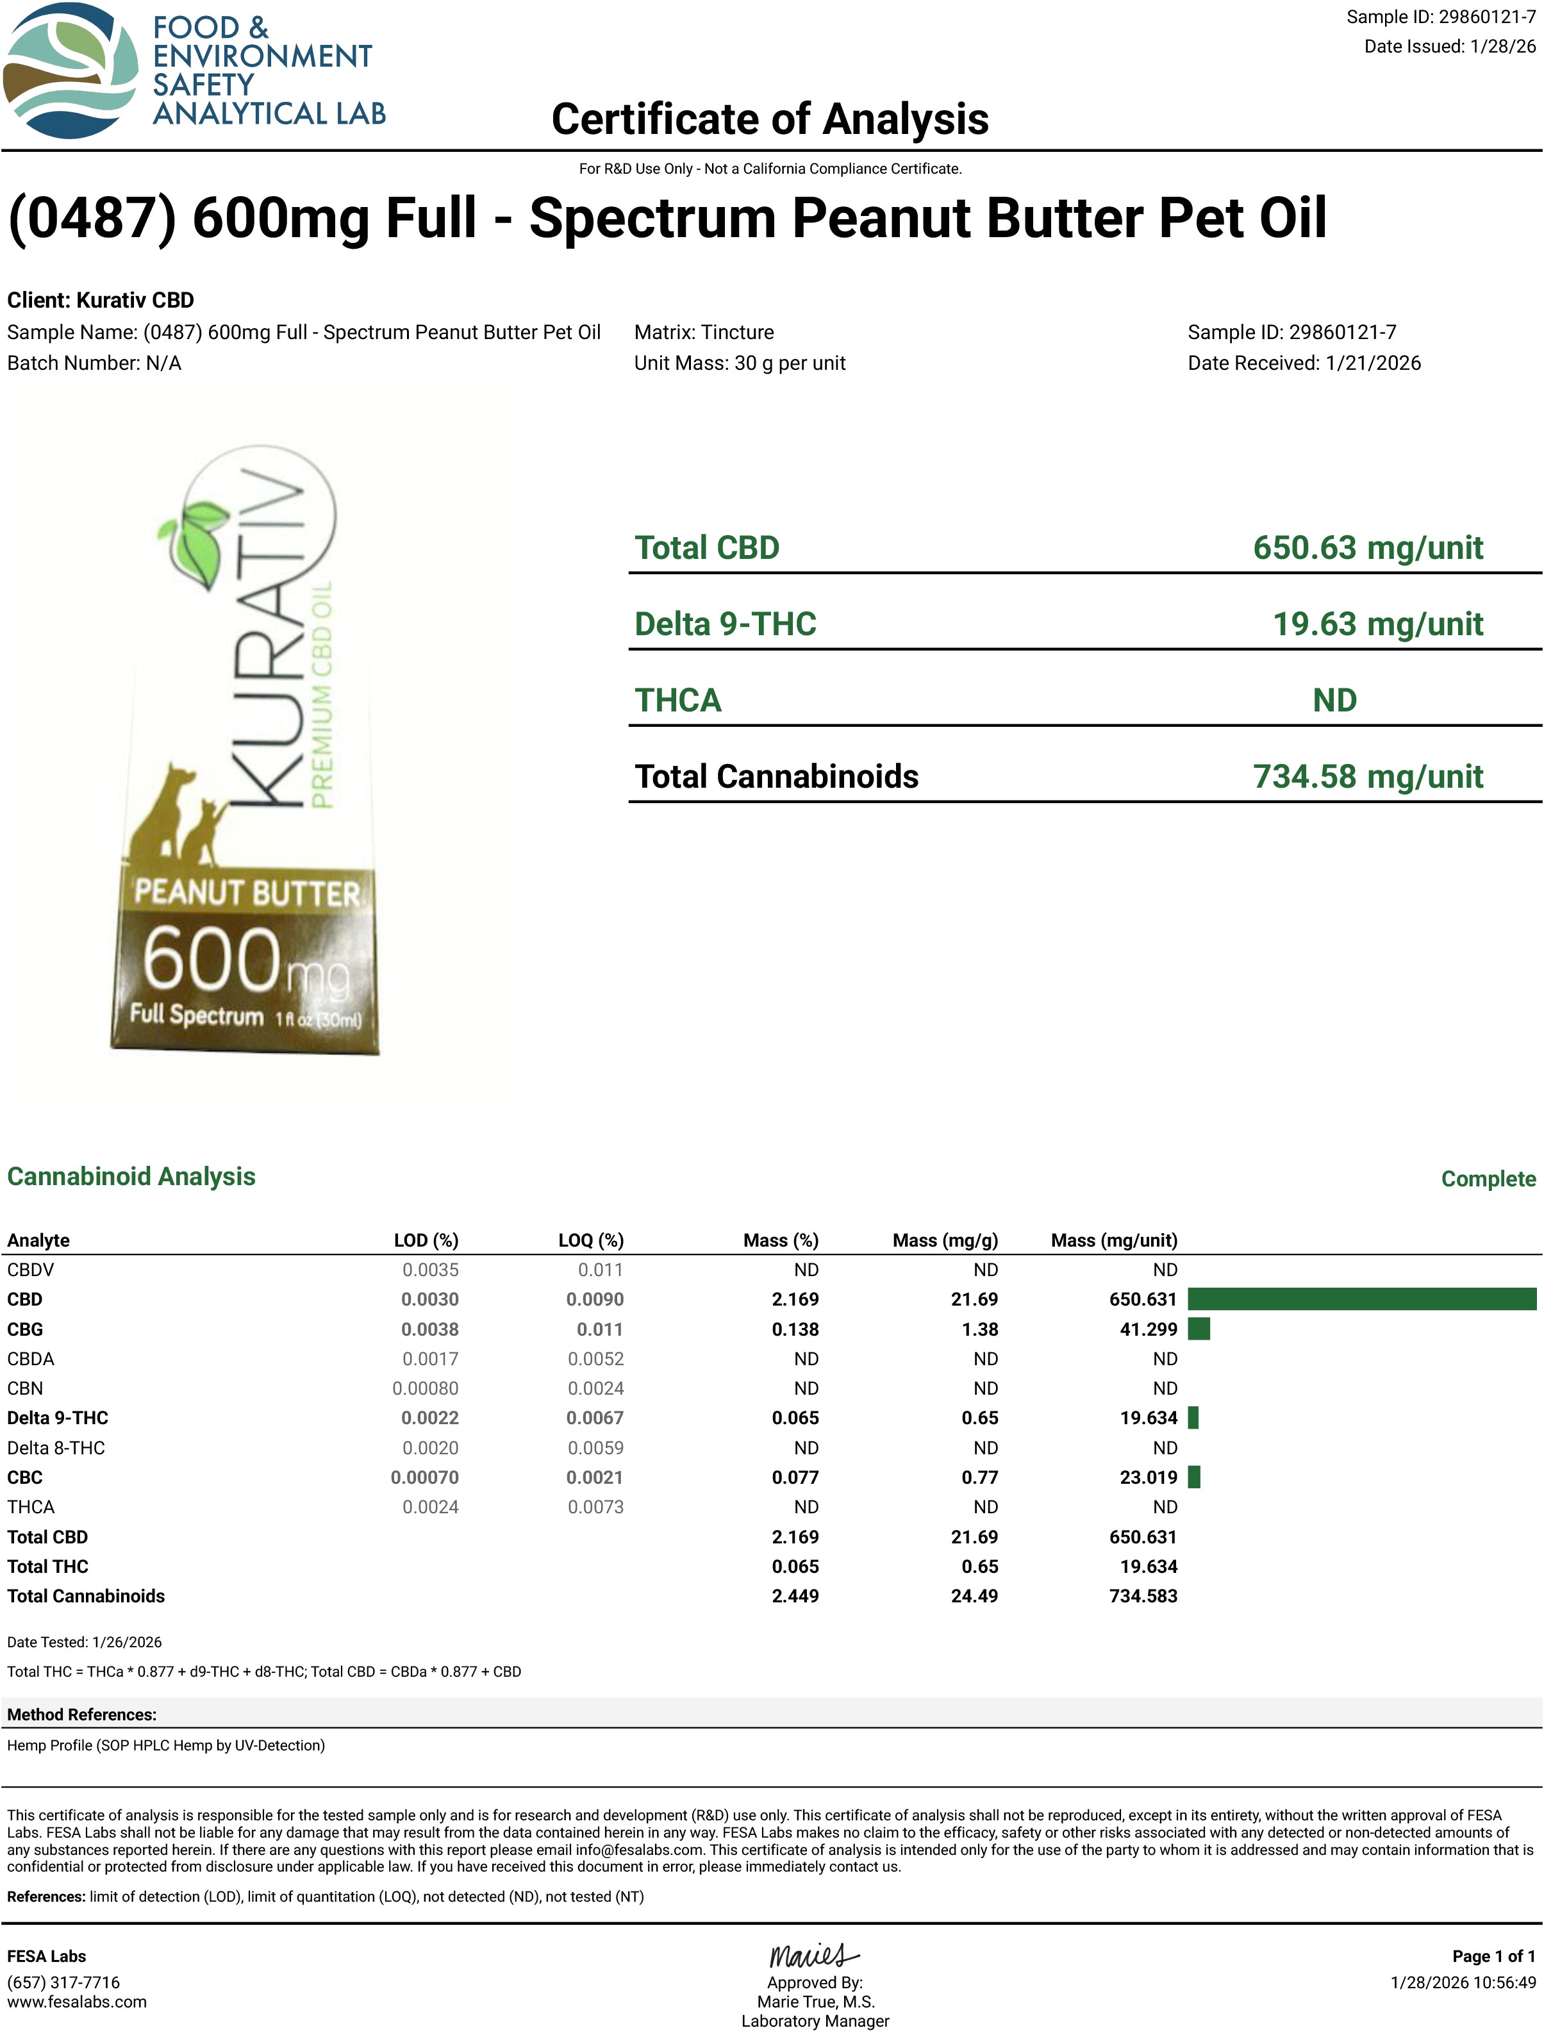The height and width of the screenshot is (2035, 1544).
Task: Click the CBC green bar
Action: tap(1193, 1477)
